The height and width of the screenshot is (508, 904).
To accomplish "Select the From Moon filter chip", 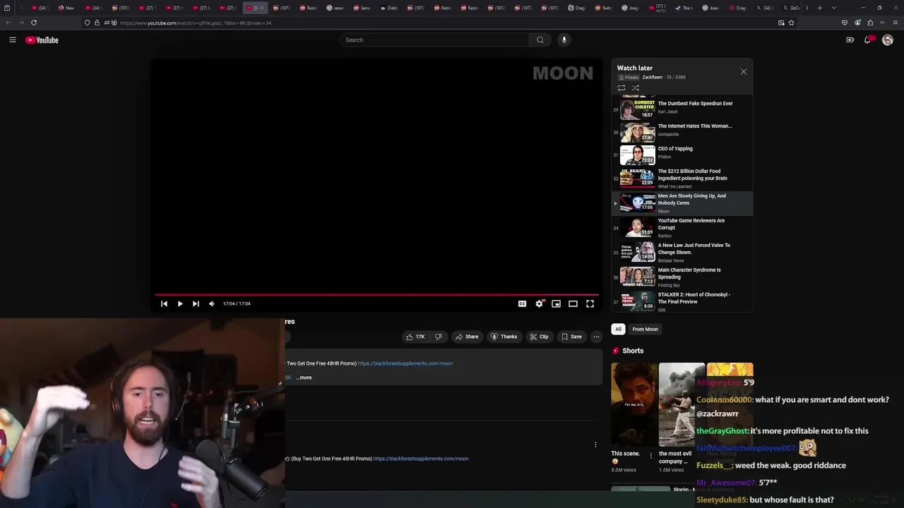I will click(645, 329).
